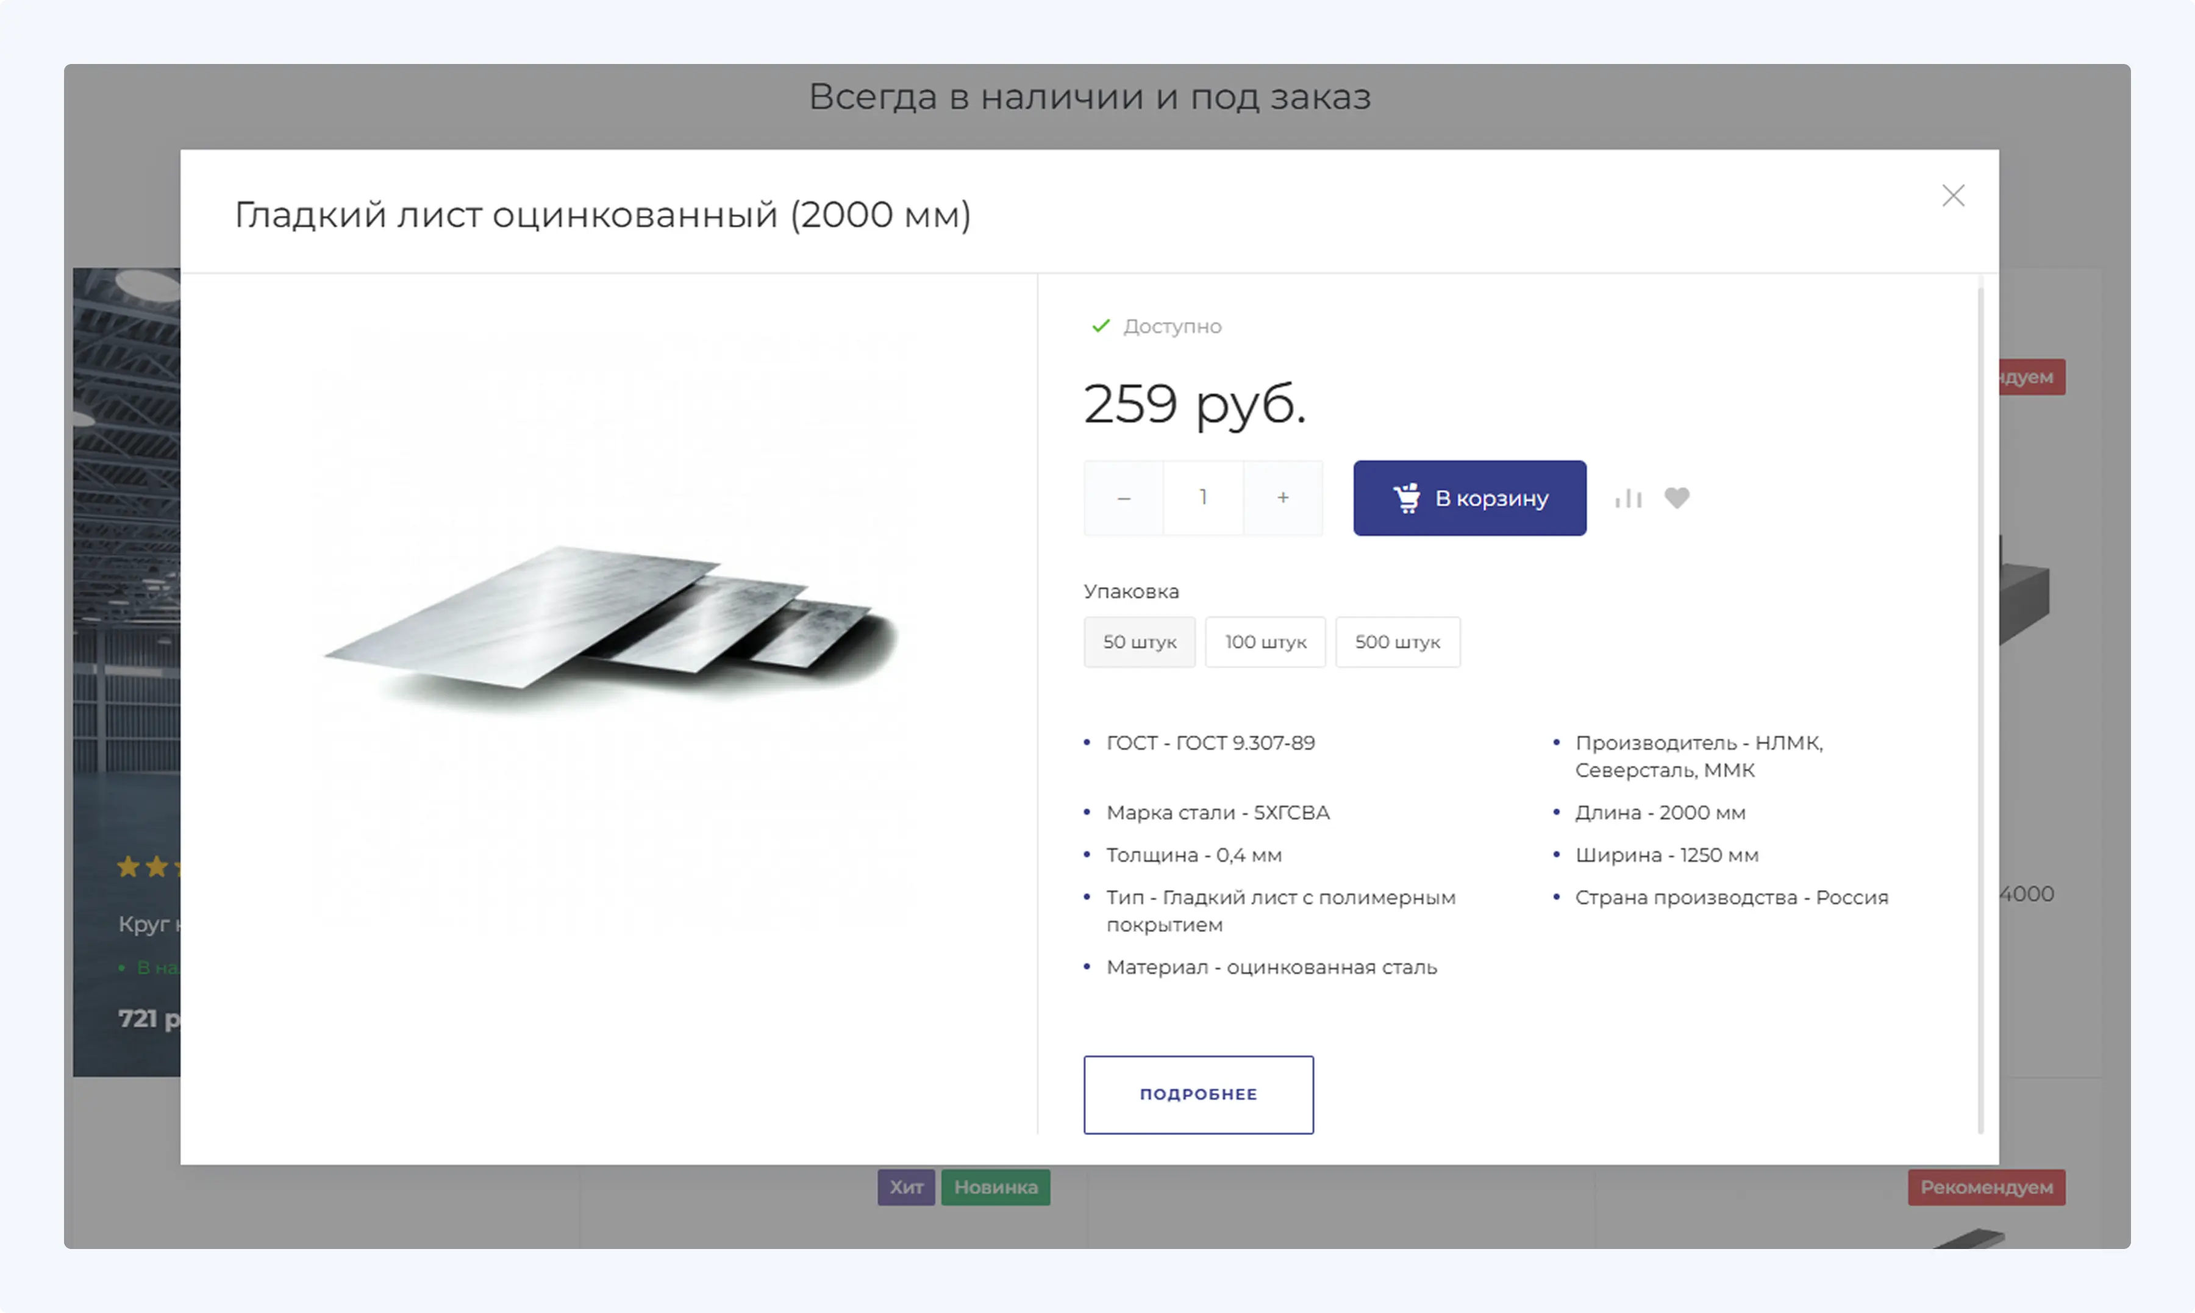Close the product quick view modal

point(1952,196)
